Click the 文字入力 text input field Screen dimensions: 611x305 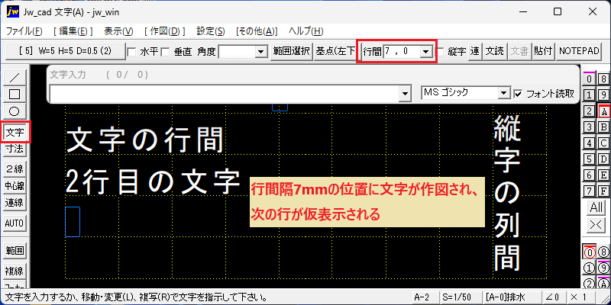(x=231, y=94)
